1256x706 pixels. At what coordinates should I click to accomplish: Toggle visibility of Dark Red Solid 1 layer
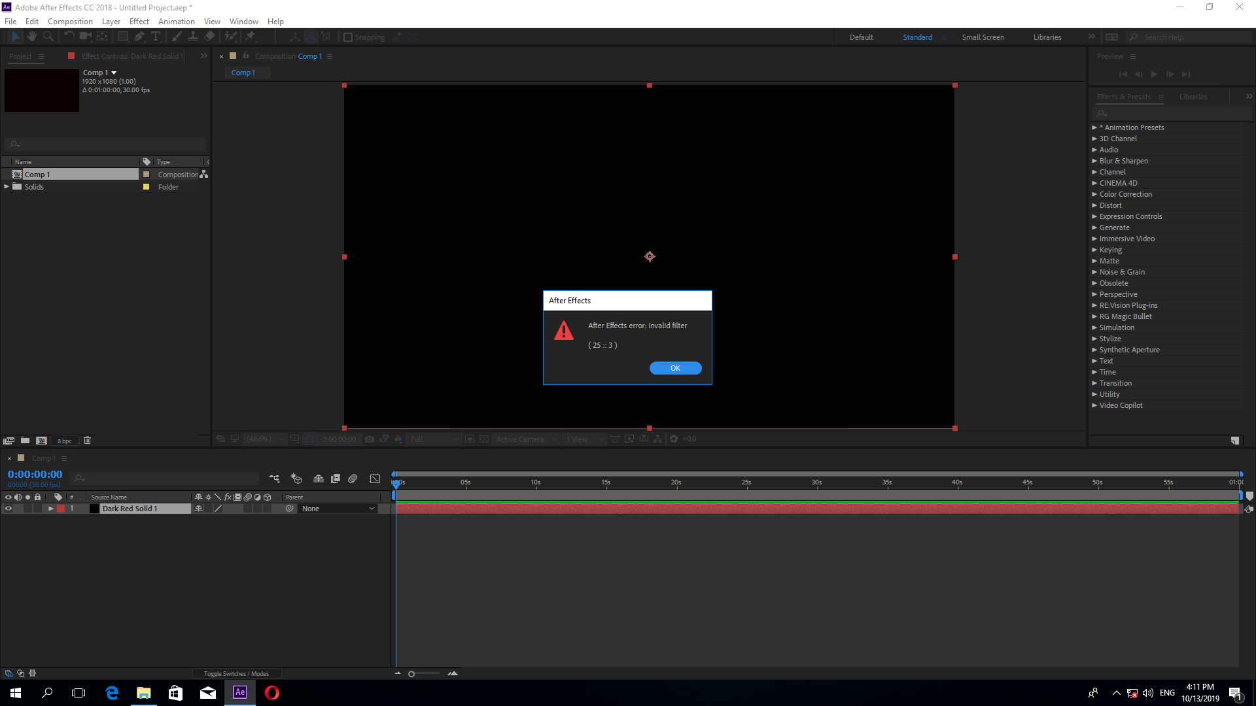coord(7,509)
